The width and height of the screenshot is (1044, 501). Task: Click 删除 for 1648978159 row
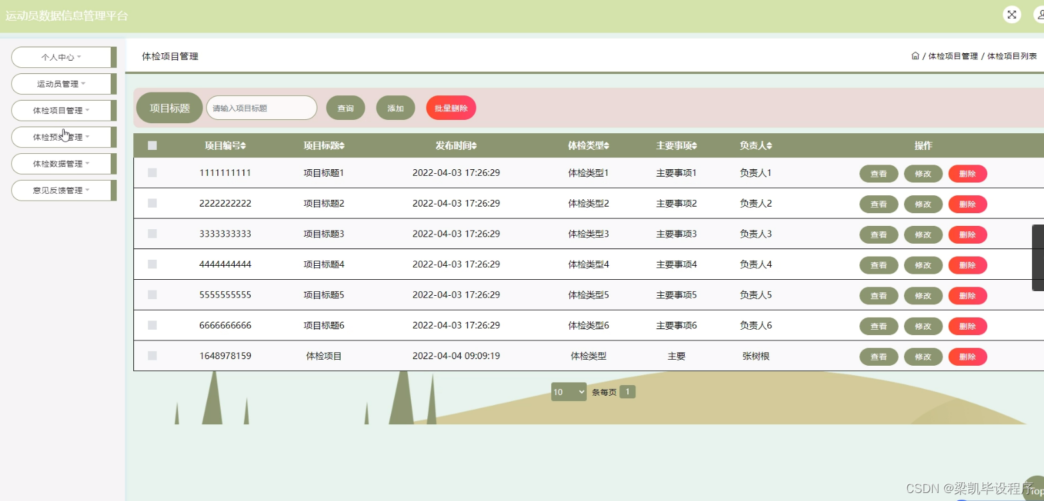click(968, 357)
